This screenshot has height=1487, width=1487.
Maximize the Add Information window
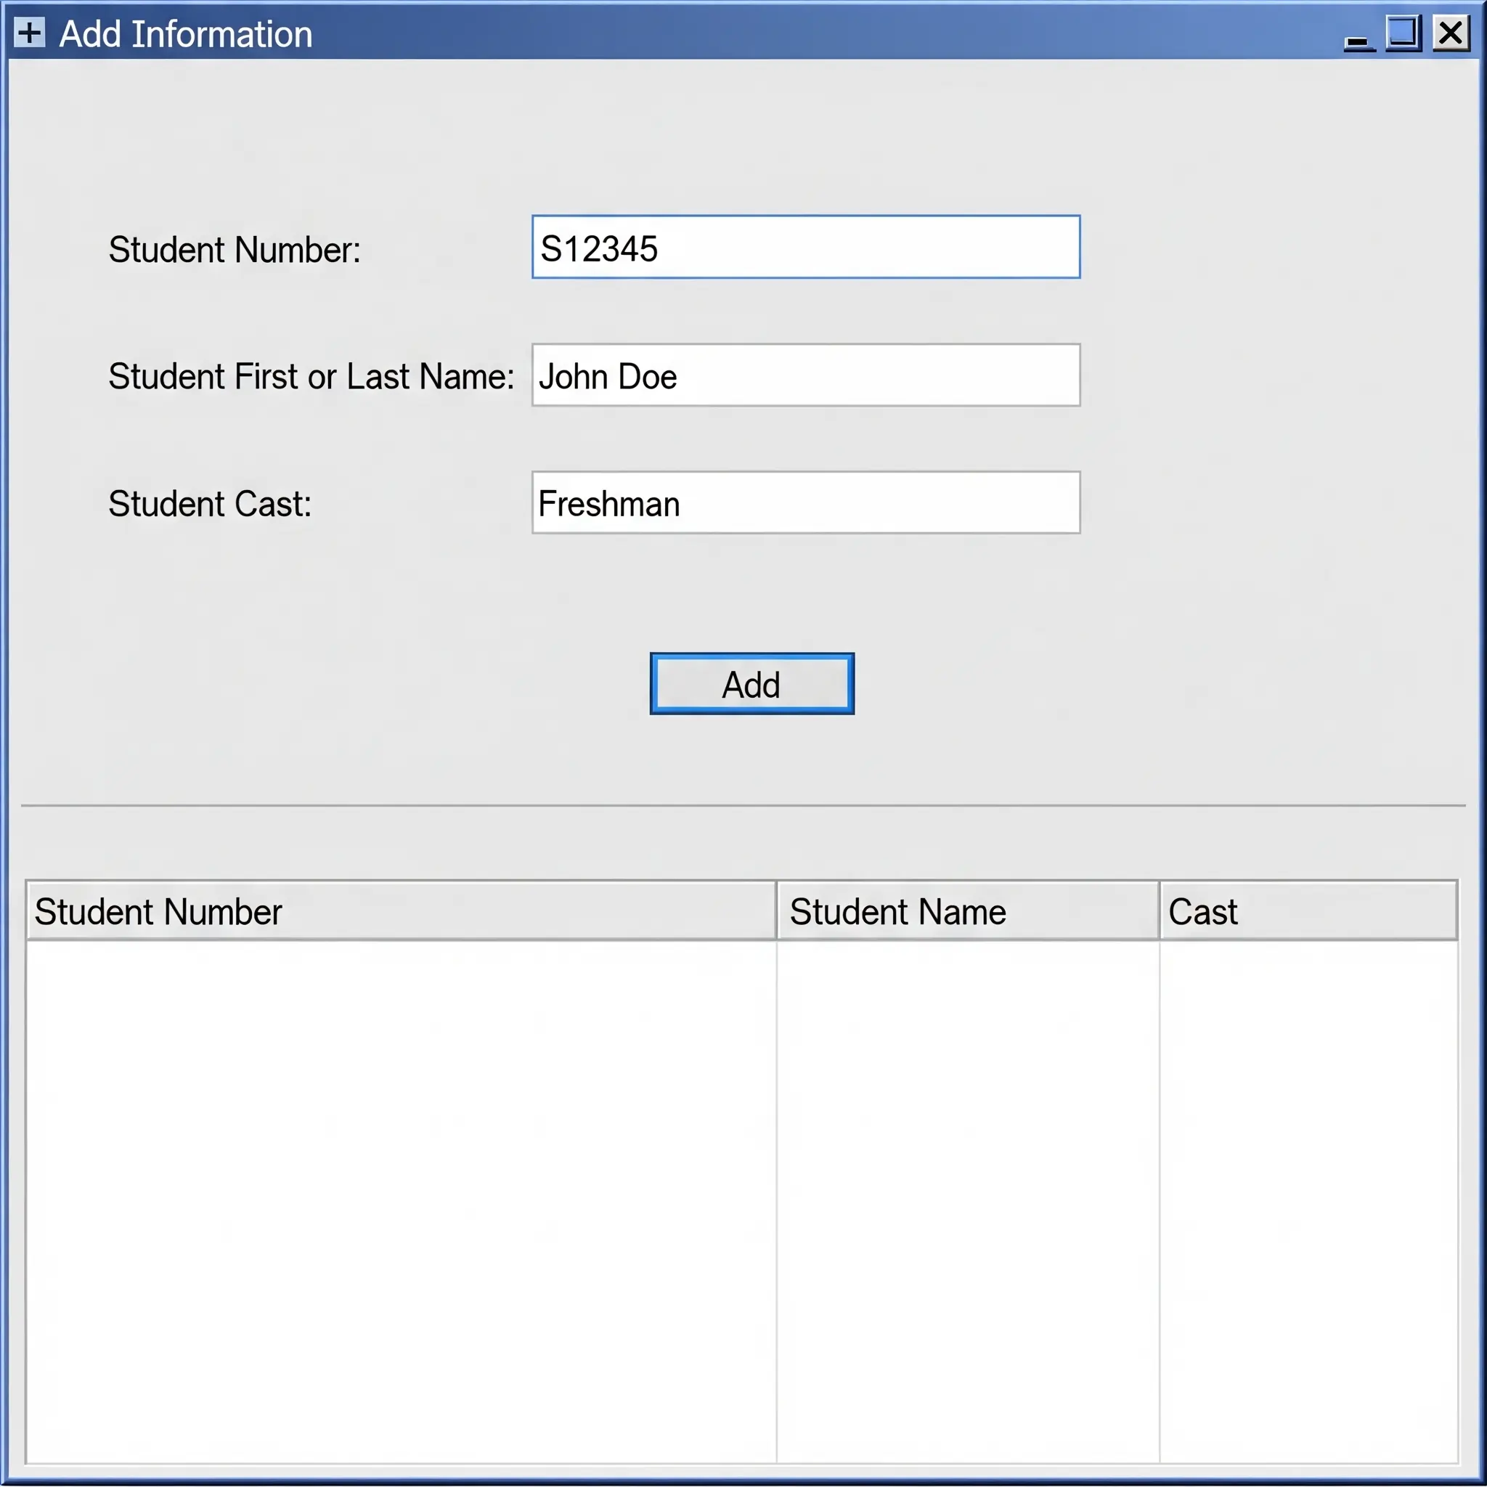[1403, 33]
